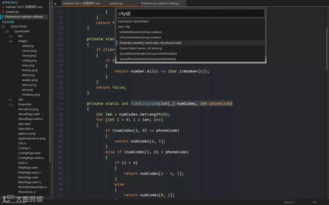Choose IsMobileNumber(string number) symbol
The height and width of the screenshot is (205, 329).
coord(190,32)
